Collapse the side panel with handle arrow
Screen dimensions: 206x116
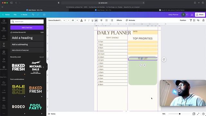pos(47,67)
